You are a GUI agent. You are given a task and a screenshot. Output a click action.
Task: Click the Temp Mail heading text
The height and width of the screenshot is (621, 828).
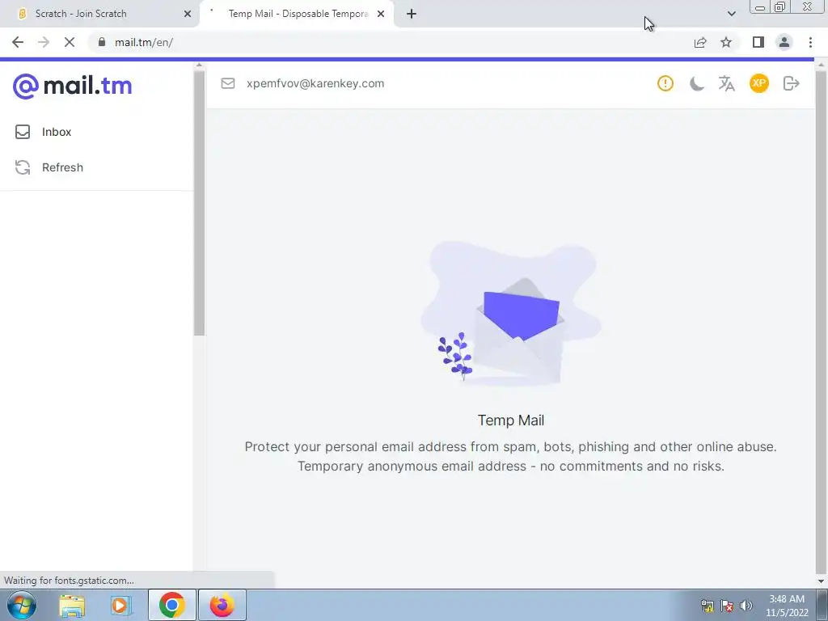[x=511, y=420]
